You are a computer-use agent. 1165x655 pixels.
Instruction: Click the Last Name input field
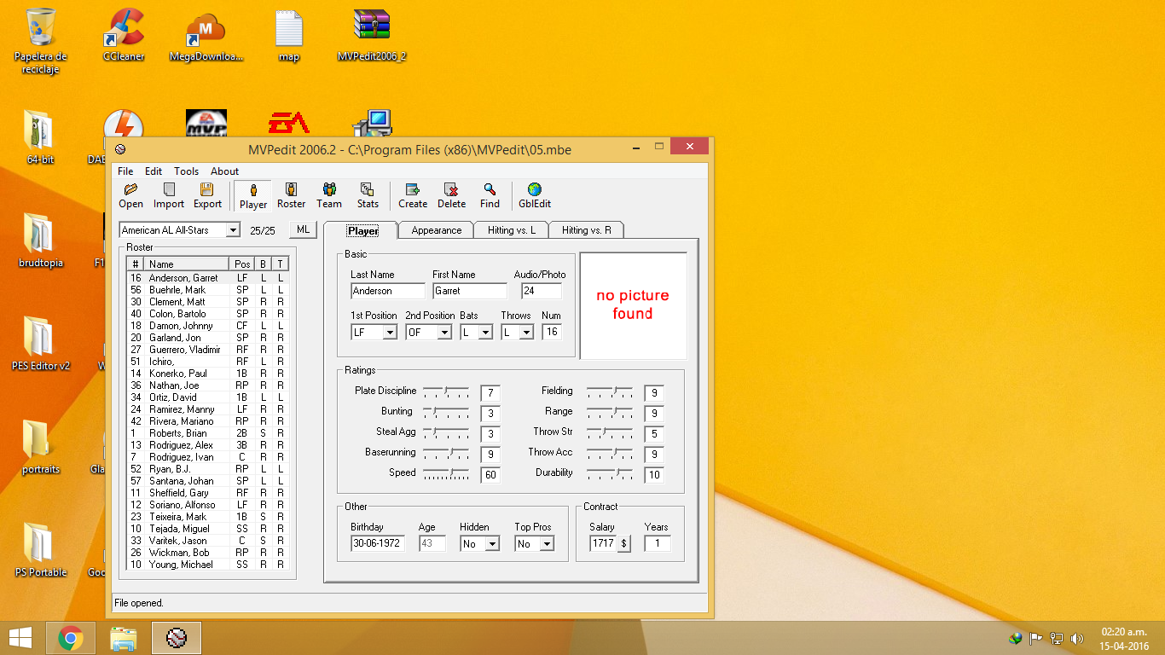coord(388,291)
